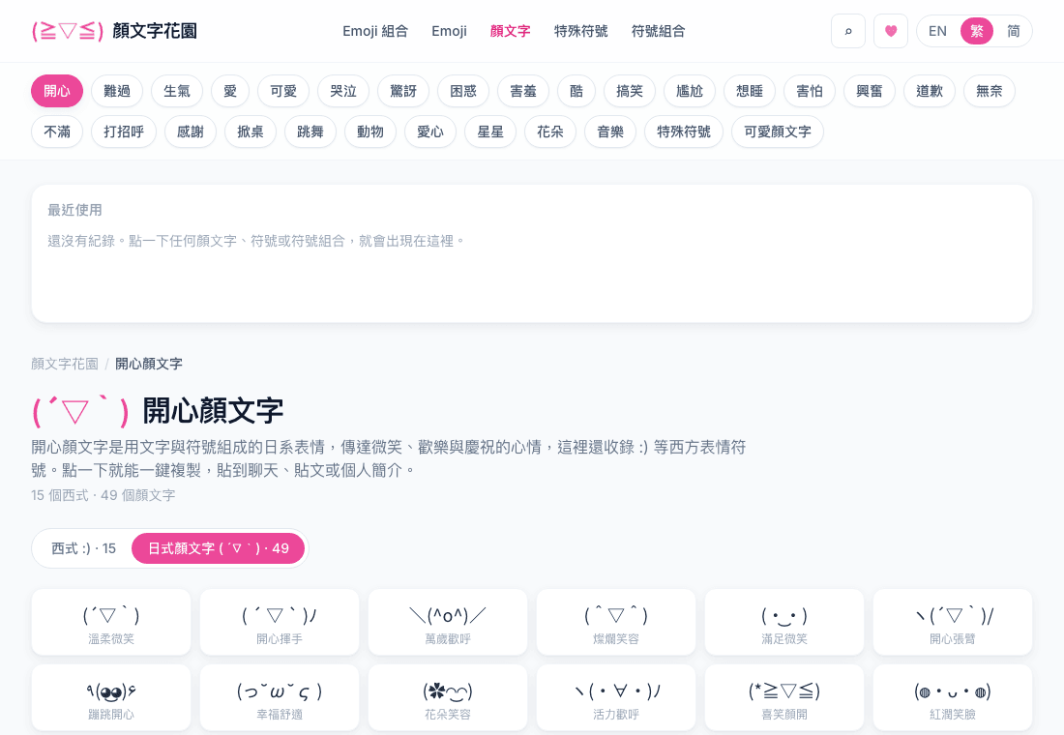Select the 酷 category chip
This screenshot has height=735, width=1064.
[576, 91]
